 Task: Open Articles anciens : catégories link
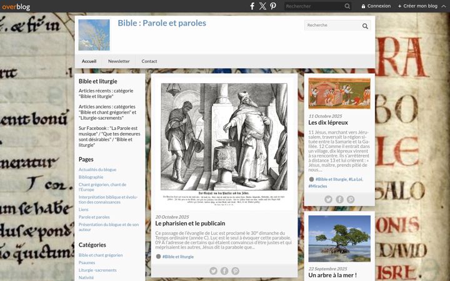pos(107,112)
